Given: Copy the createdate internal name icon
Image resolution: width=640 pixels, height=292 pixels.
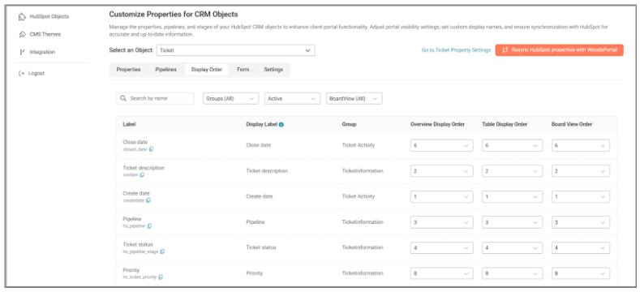Looking at the screenshot, I should [148, 200].
